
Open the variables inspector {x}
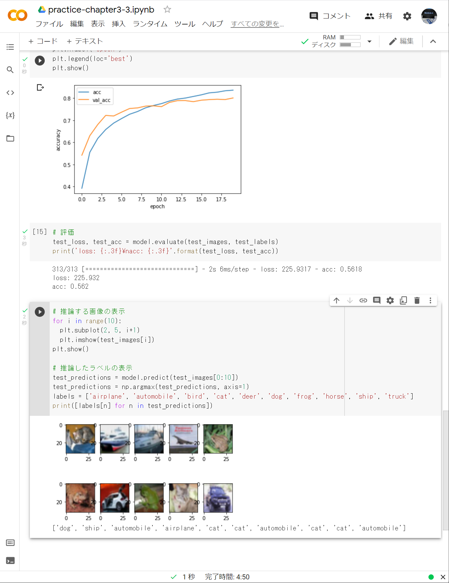[x=10, y=115]
